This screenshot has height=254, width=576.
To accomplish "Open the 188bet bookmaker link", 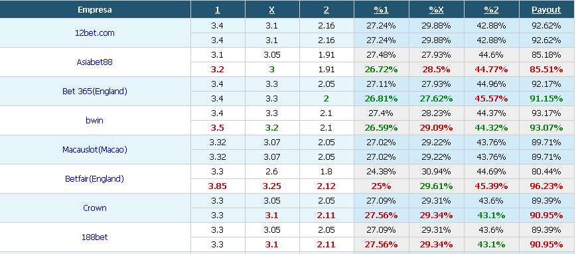I will (95, 237).
